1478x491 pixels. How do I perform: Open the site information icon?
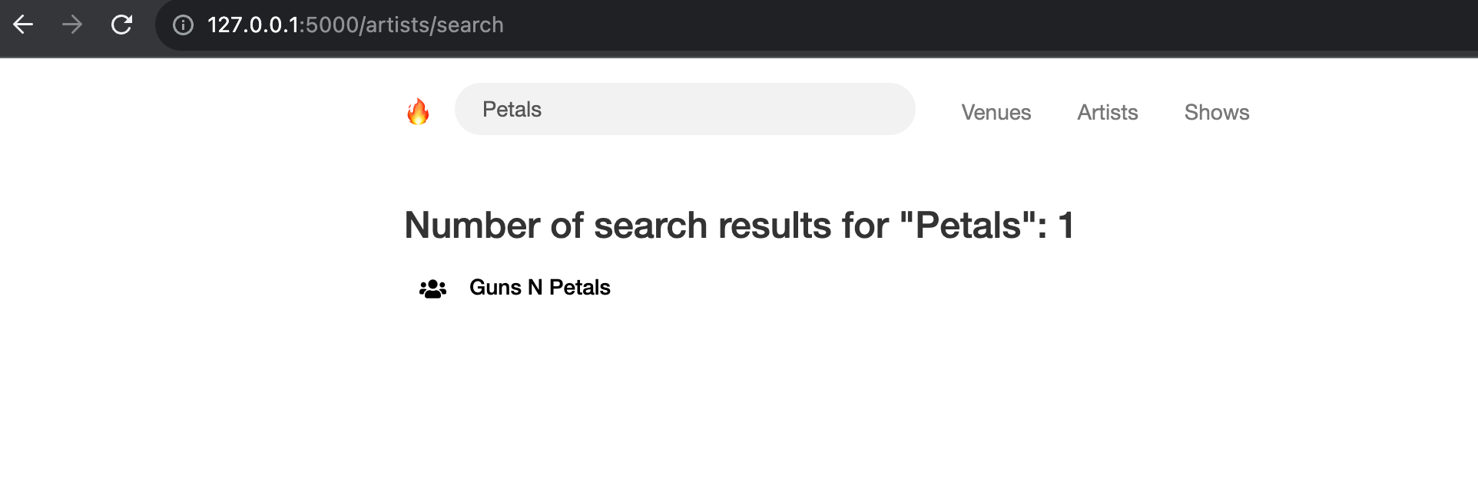183,25
